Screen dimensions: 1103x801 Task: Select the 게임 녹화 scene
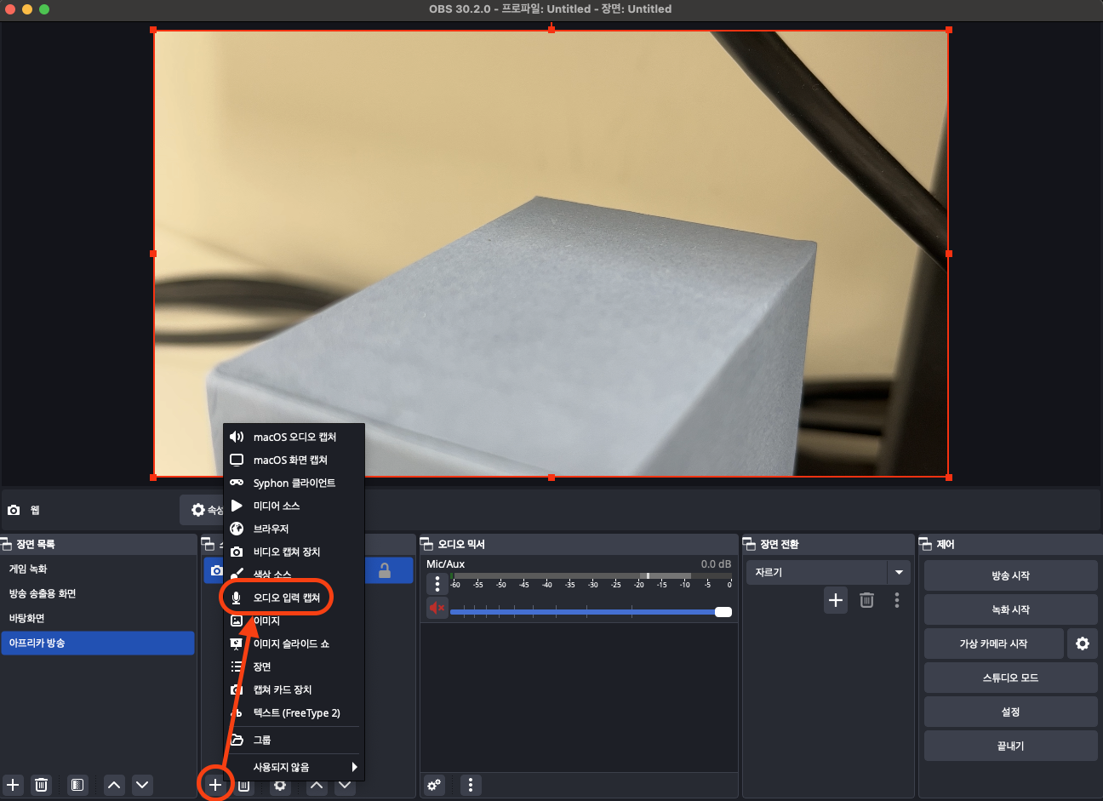click(x=98, y=569)
